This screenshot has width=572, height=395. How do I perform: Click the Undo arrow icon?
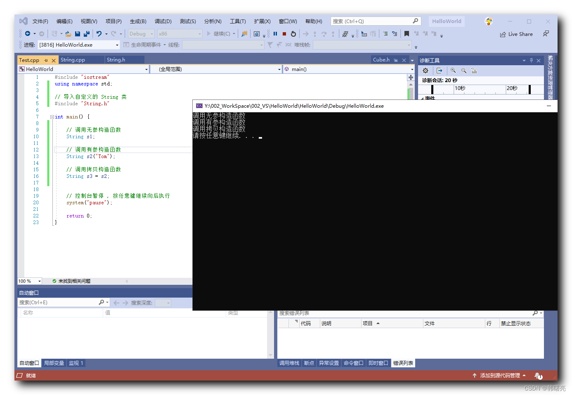tap(99, 34)
